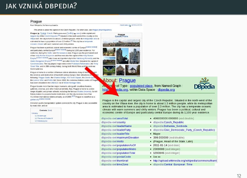
Task: Open the Prague link in About heading
Action: (x=127, y=80)
